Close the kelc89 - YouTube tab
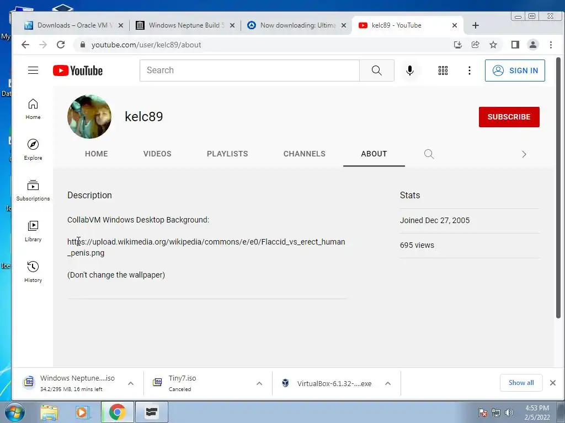565x423 pixels. 455,25
